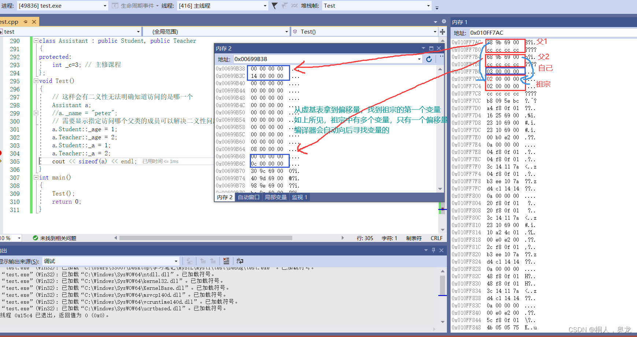Click the 内存 1 panel title
The width and height of the screenshot is (637, 337).
pos(460,22)
